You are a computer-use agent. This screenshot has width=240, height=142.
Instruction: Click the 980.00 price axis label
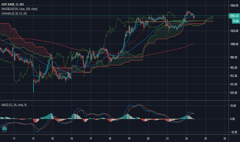(x=234, y=57)
